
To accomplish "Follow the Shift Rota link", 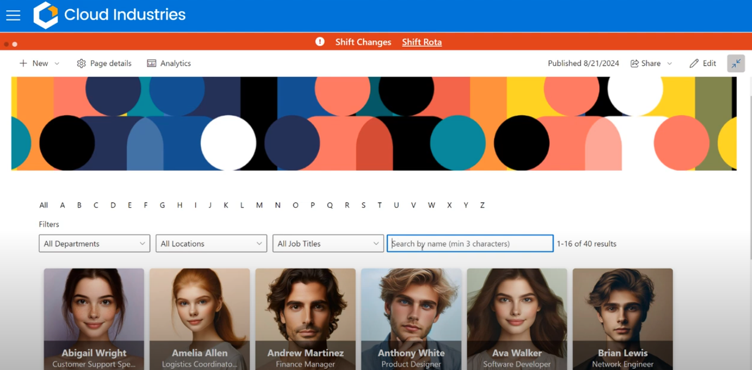I will [x=421, y=42].
